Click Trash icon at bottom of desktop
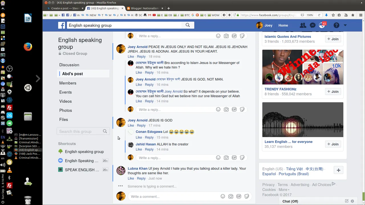This screenshot has height=205, width=365. tap(28, 200)
